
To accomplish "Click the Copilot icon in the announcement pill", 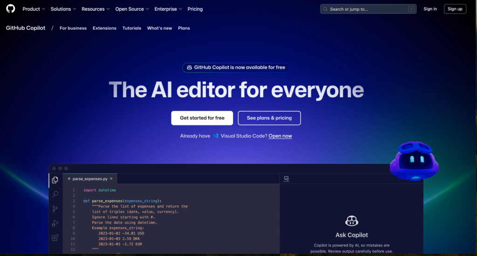I will [189, 67].
